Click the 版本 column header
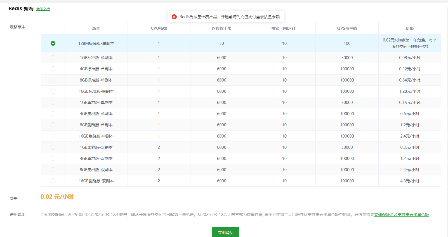This screenshot has height=237, width=448. click(96, 28)
